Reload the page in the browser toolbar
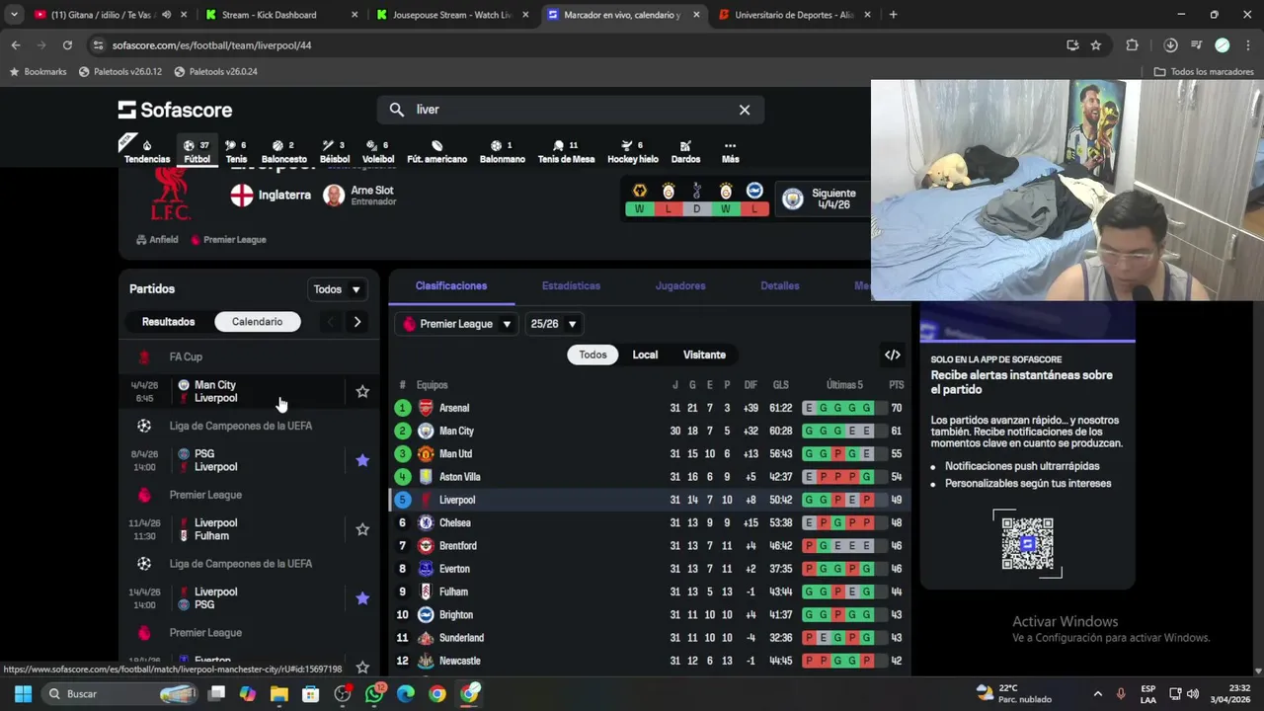1264x711 pixels. point(67,45)
